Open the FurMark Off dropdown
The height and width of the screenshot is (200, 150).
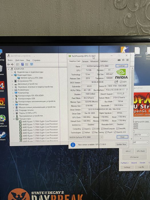coord(141,142)
